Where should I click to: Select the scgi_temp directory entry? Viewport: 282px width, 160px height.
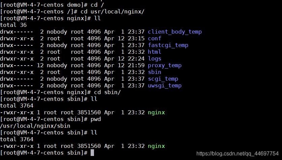(x=163, y=79)
